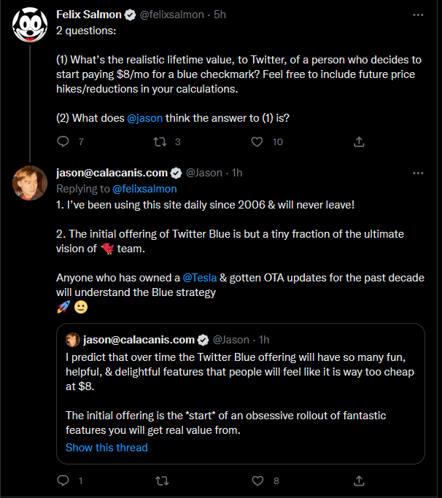Viewport: 442px width, 498px height.
Task: Share Jason's reply tweet
Action: [359, 481]
